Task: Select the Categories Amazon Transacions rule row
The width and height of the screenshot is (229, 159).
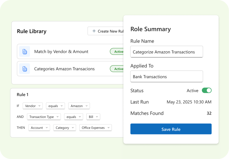Action: 70,69
